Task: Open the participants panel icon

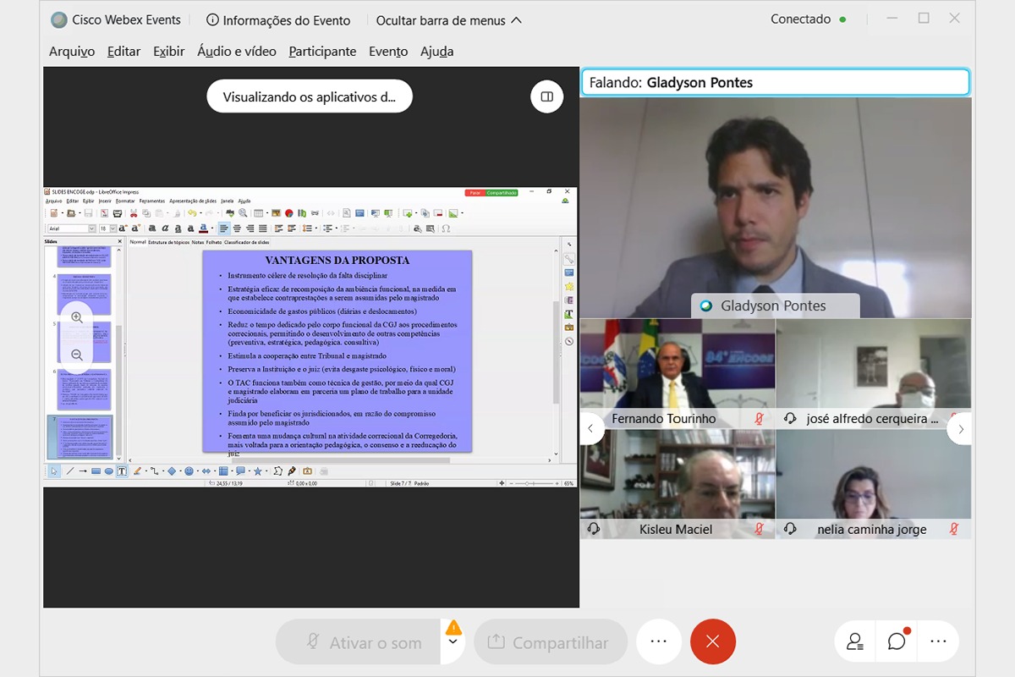Action: pos(855,641)
